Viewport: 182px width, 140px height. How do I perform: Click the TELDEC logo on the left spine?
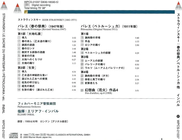[4, 6]
